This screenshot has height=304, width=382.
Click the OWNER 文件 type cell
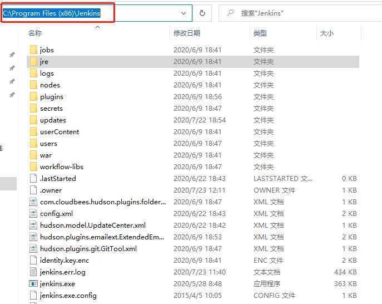tap(274, 190)
